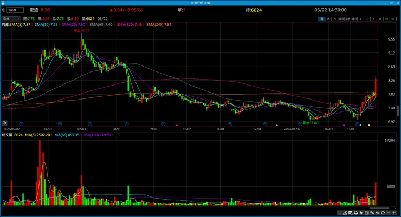The width and height of the screenshot is (401, 217).
Task: Click the SMA(5) 7.87 indicator label
Action: click(20, 25)
